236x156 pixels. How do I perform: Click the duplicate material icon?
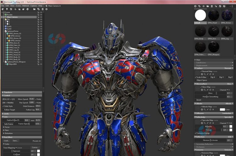pos(199,6)
